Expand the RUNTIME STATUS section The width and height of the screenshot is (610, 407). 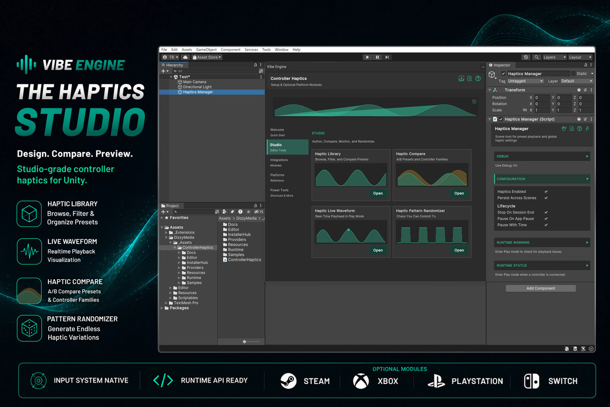pos(542,266)
